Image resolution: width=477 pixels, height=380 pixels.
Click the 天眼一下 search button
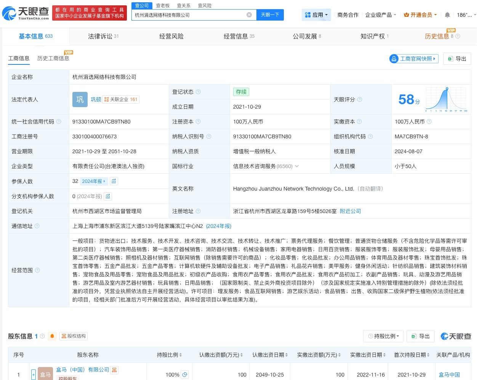270,15
